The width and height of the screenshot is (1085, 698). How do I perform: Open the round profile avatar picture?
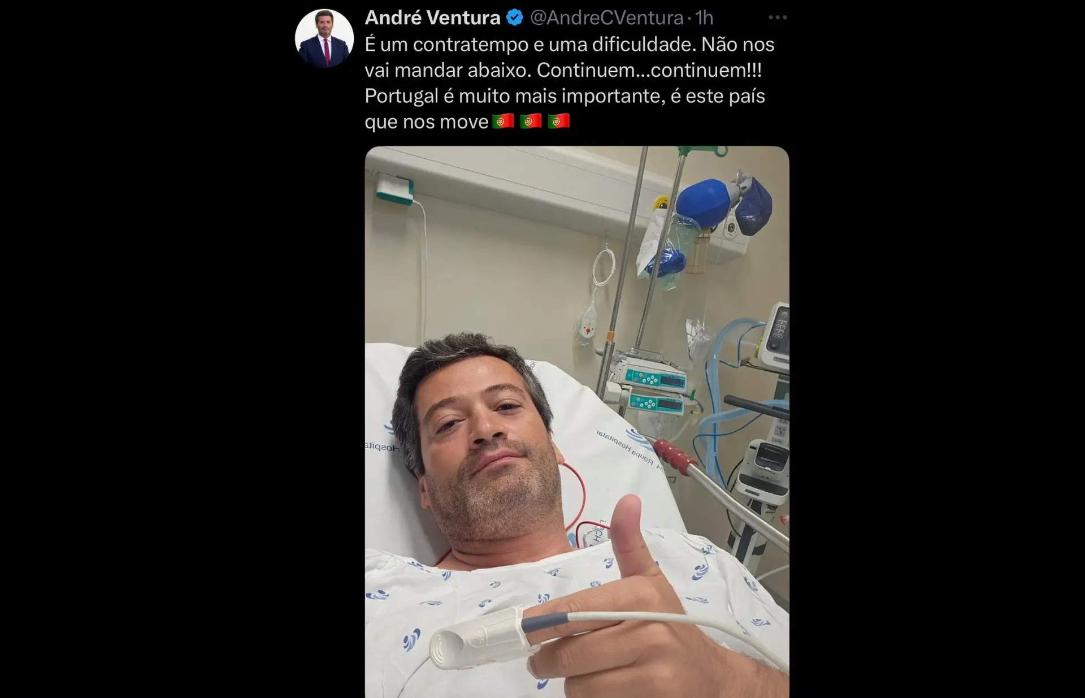[x=324, y=38]
